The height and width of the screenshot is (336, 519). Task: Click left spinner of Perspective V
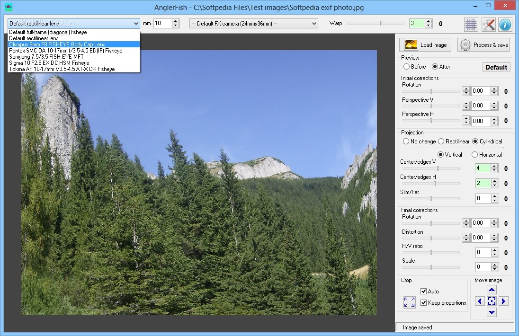pos(466,106)
